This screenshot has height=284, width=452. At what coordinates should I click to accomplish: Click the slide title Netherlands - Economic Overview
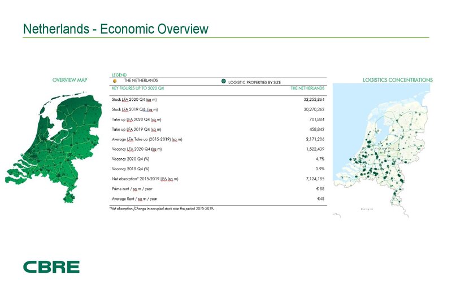pyautogui.click(x=115, y=29)
